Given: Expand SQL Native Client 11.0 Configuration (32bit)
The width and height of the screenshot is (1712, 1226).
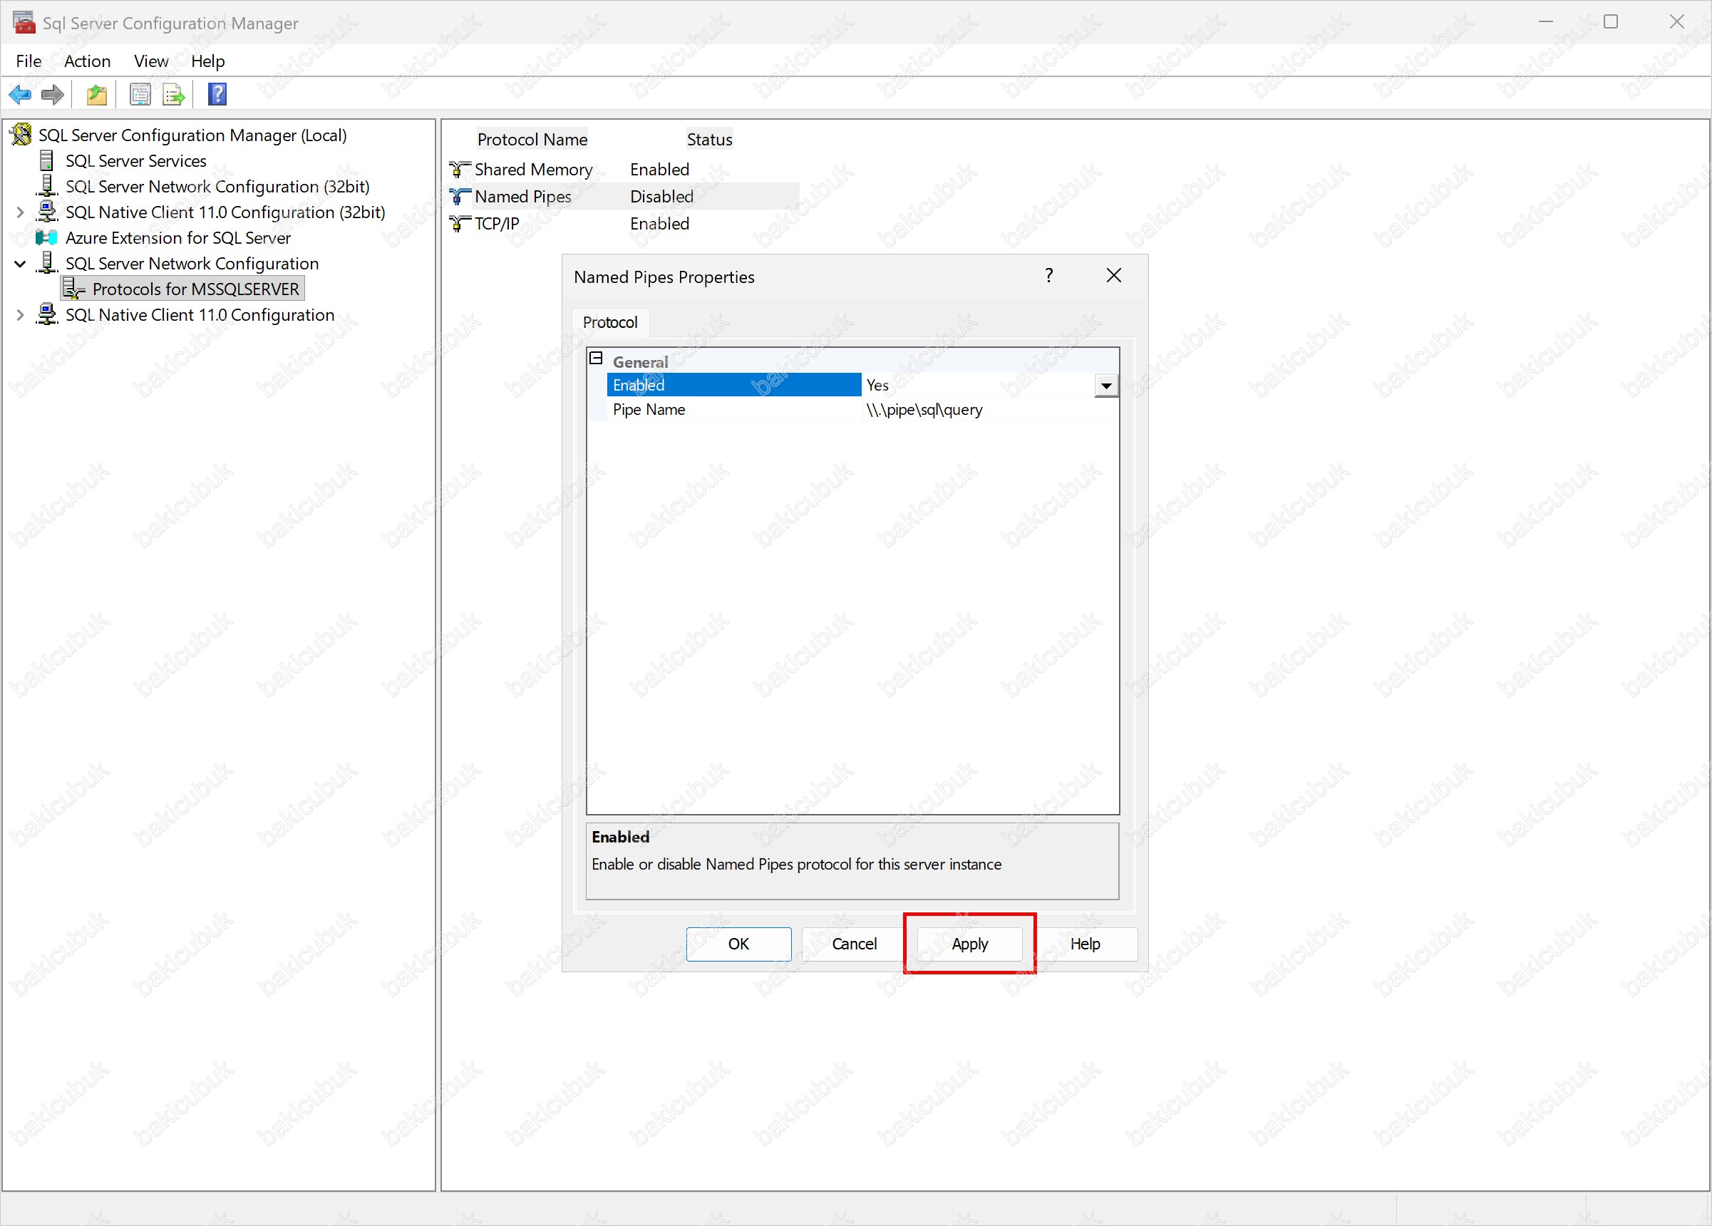Looking at the screenshot, I should [x=21, y=213].
